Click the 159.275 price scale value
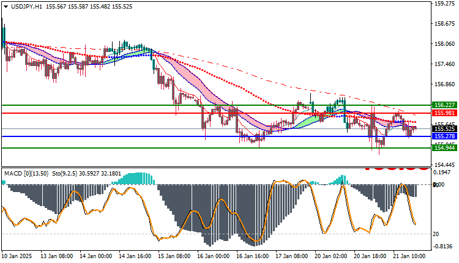The width and height of the screenshot is (459, 263). [445, 4]
